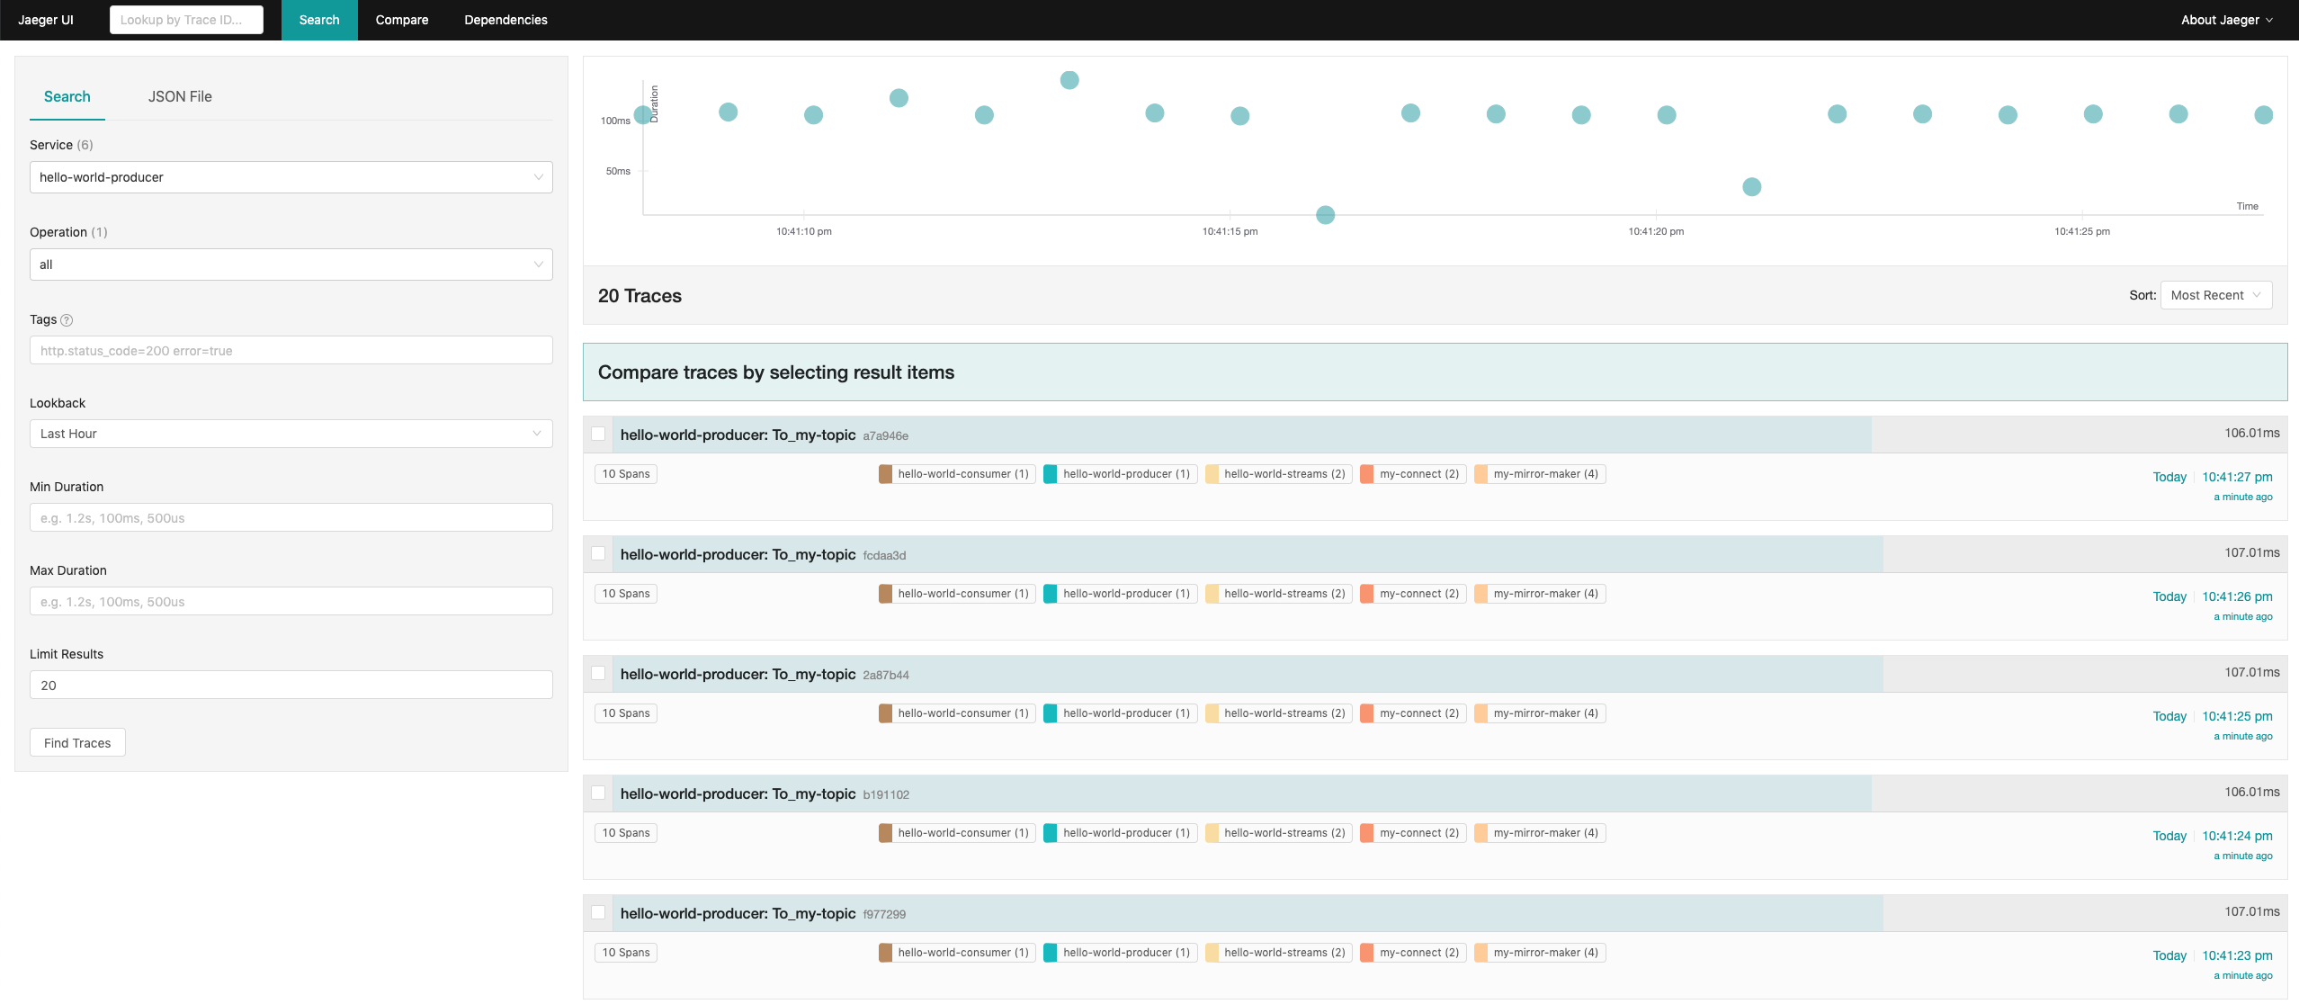The height and width of the screenshot is (1004, 2299).
Task: Open the Compare page in top navigation
Action: (402, 20)
